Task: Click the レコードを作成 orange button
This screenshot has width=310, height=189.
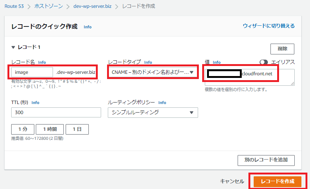Action: (x=277, y=181)
